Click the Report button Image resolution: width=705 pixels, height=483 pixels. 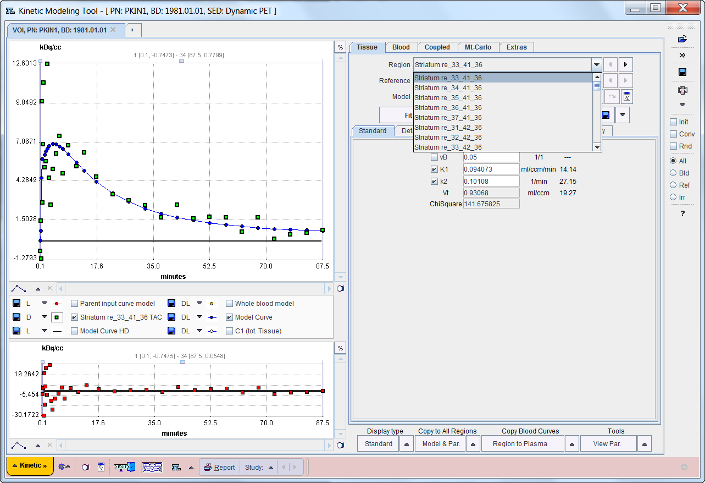coord(219,468)
